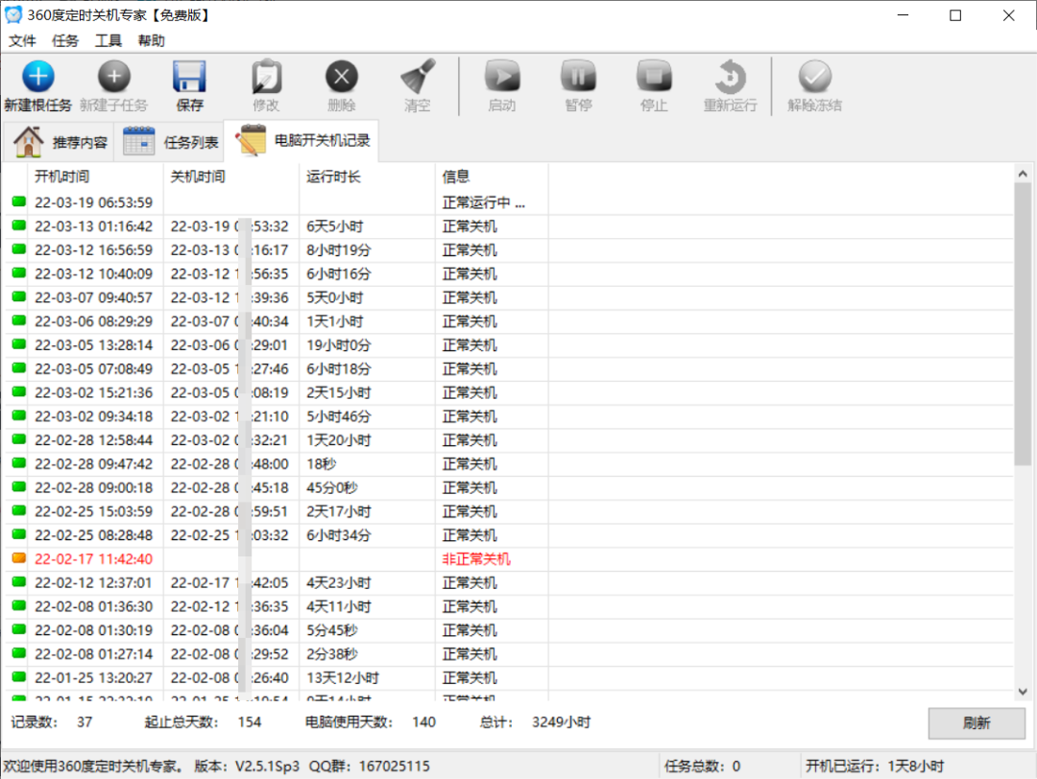Screen dimensions: 1037x779
Task: Sort by 运行时长 column header
Action: point(367,177)
